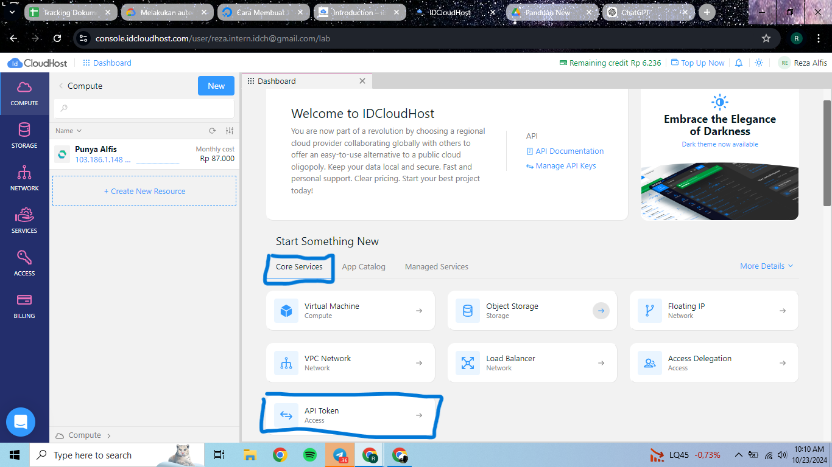Switch to Tracking Dokumen browser tab
This screenshot has height=467, width=832.
(71, 12)
